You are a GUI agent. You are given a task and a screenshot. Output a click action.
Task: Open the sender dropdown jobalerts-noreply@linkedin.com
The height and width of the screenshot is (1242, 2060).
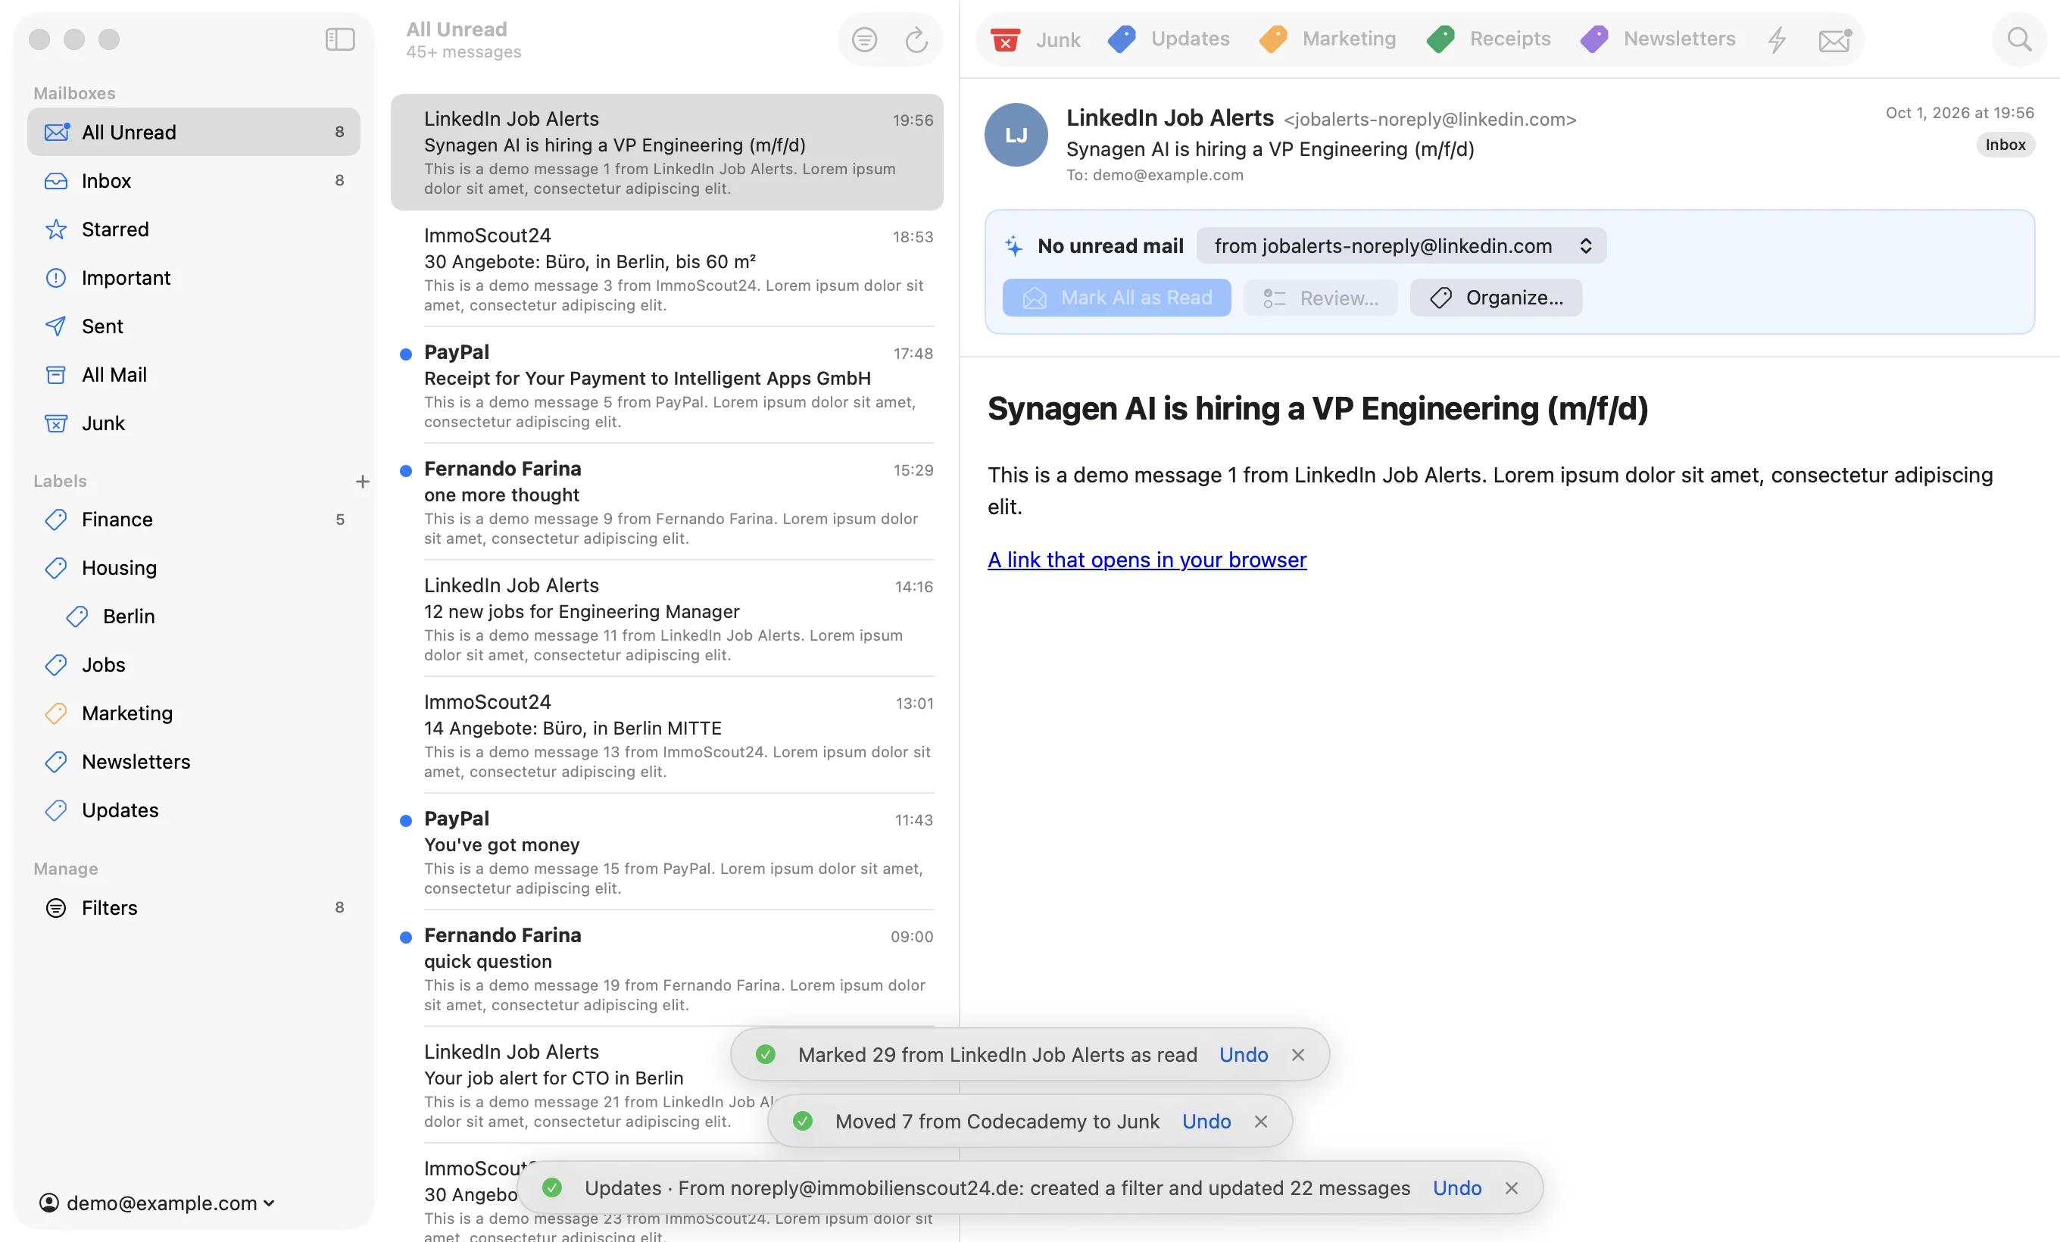point(1401,245)
